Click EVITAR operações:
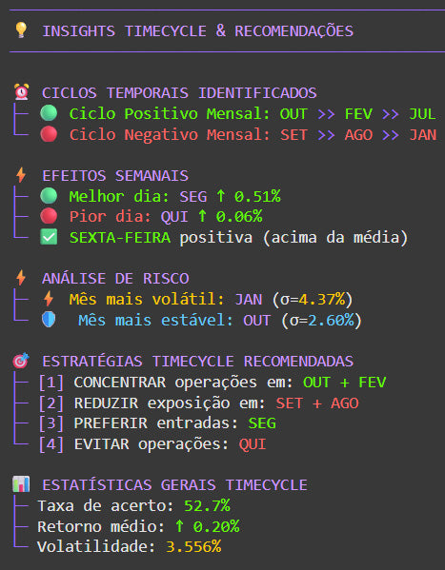The image size is (445, 570). coord(152,444)
